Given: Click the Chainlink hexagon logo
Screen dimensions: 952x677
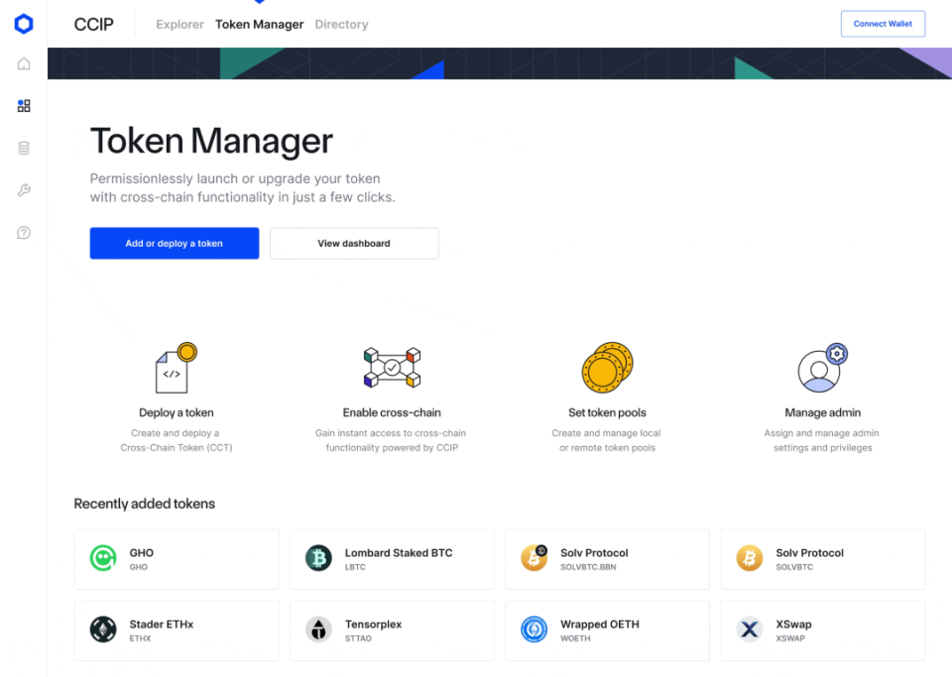Looking at the screenshot, I should (x=24, y=24).
